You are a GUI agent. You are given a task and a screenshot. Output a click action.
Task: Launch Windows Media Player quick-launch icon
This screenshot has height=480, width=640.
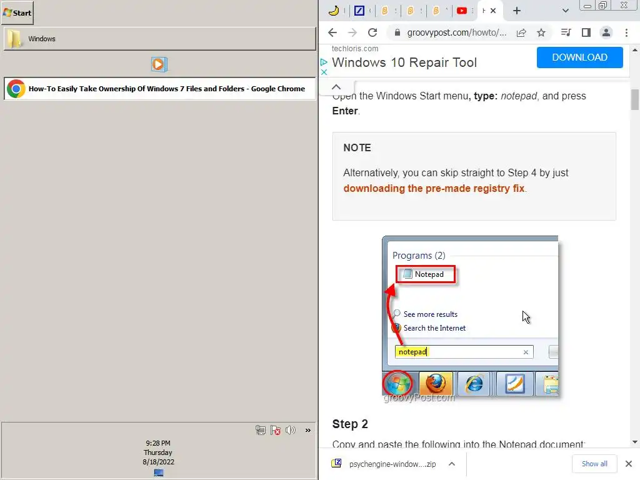pyautogui.click(x=159, y=64)
